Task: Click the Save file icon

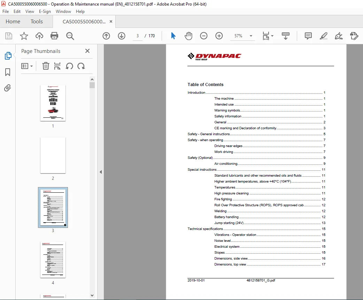Action: point(9,36)
